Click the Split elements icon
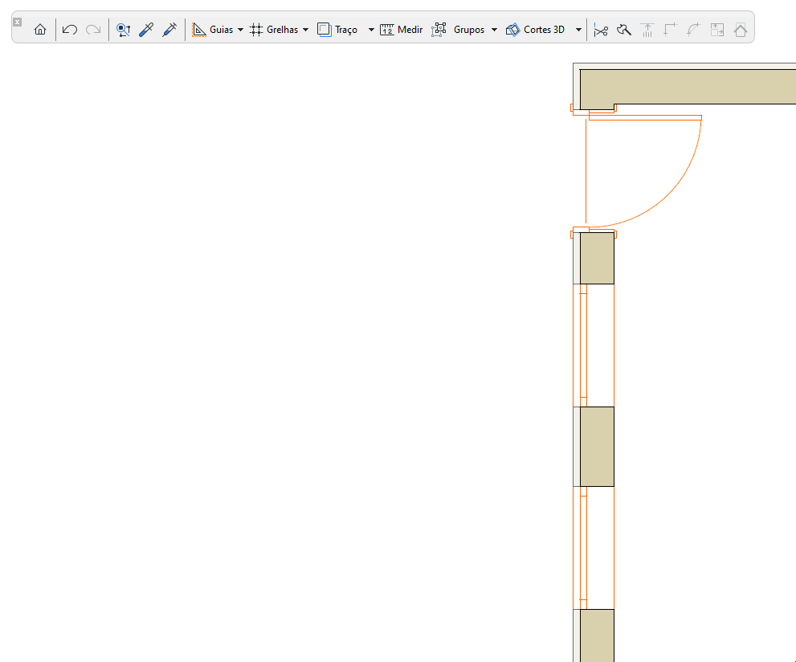This screenshot has height=662, width=796. 647,29
